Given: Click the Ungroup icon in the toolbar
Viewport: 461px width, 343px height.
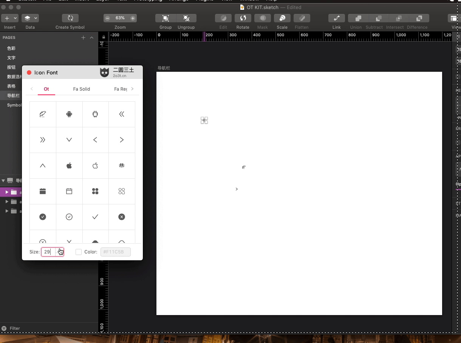Looking at the screenshot, I should (x=186, y=18).
